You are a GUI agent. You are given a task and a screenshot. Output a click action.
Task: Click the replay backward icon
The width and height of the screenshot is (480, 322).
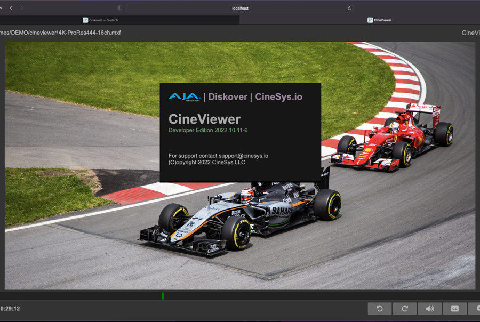pyautogui.click(x=380, y=309)
